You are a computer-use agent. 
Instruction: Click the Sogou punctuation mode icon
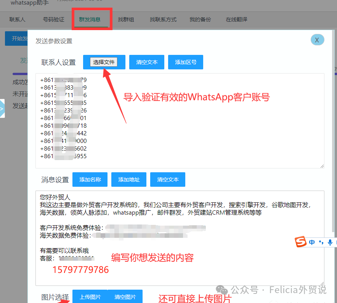tap(321, 242)
